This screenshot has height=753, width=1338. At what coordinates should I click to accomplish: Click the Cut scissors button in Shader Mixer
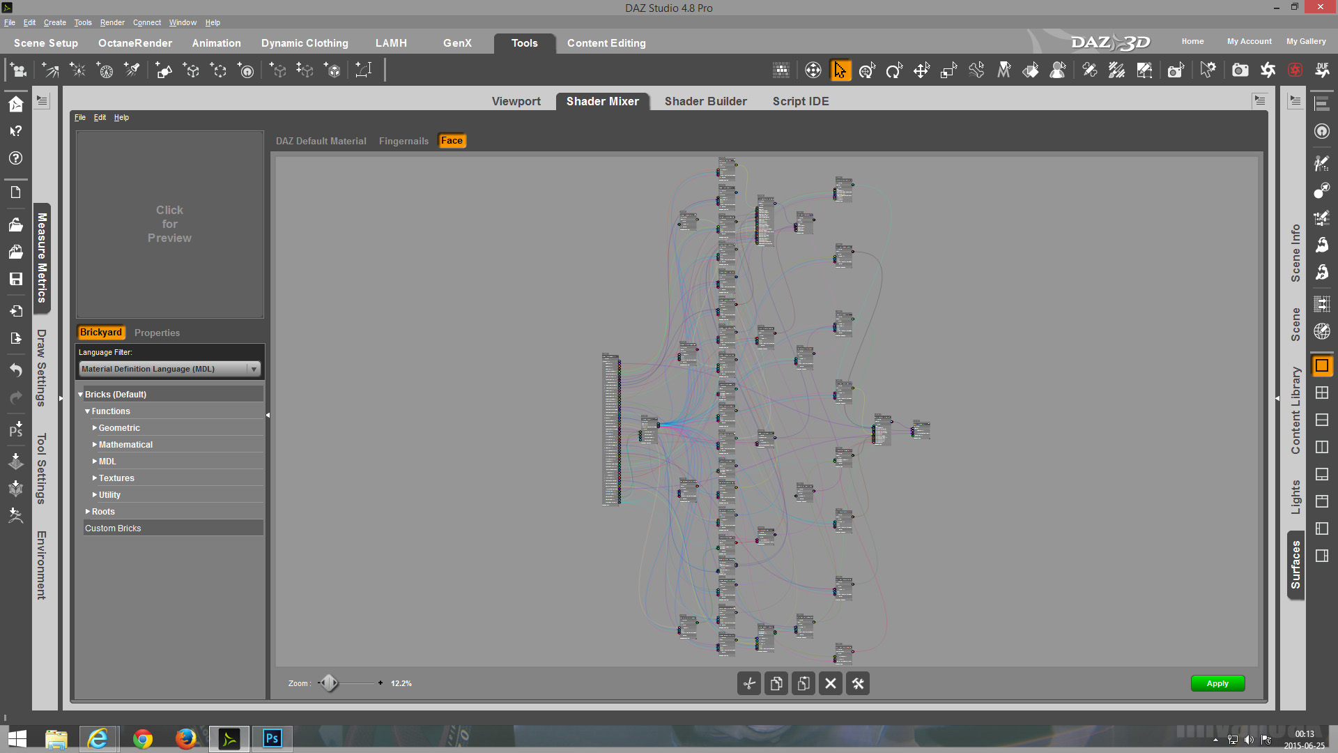click(x=749, y=683)
